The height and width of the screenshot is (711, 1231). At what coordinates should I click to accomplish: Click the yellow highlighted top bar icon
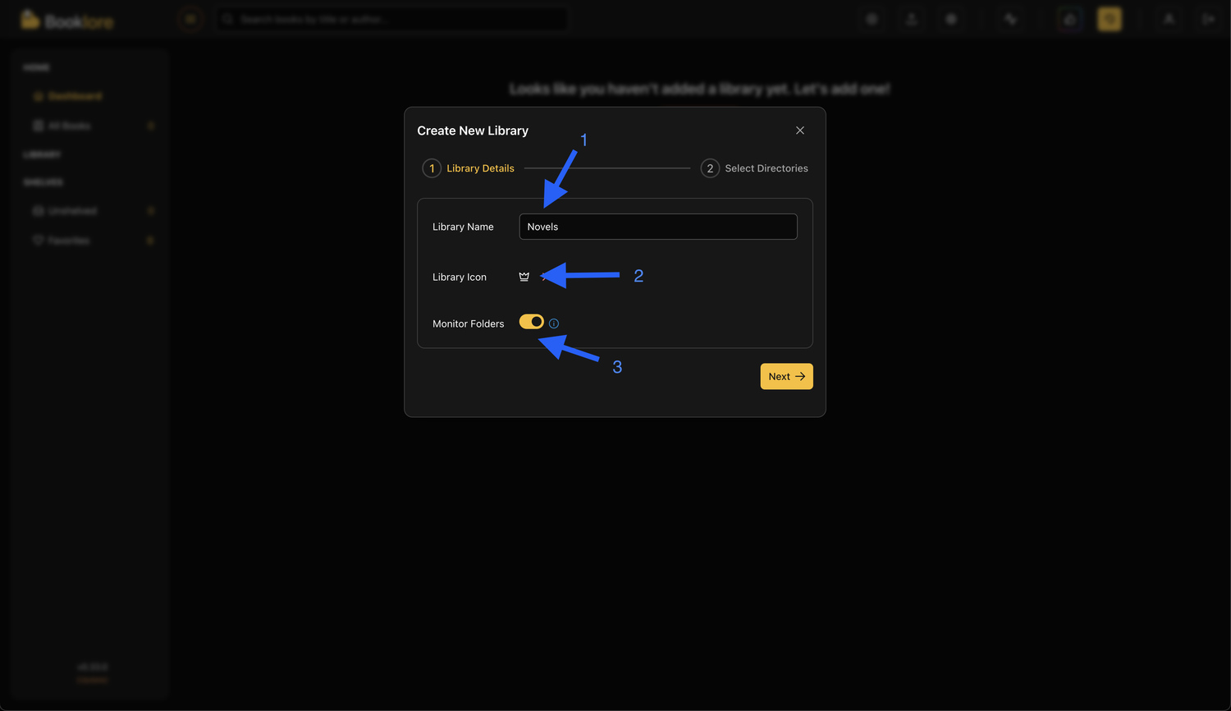point(1109,19)
